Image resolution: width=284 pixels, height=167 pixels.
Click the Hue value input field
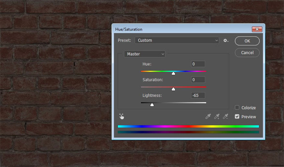pyautogui.click(x=198, y=64)
